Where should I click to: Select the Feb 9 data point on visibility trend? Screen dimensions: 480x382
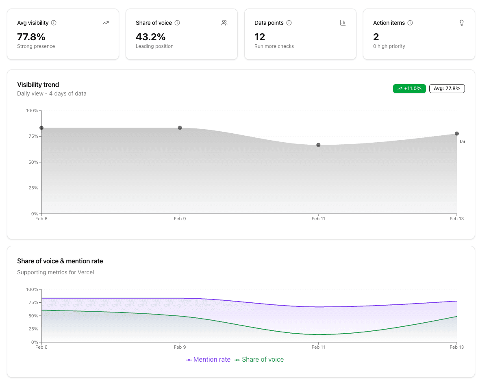click(x=180, y=128)
